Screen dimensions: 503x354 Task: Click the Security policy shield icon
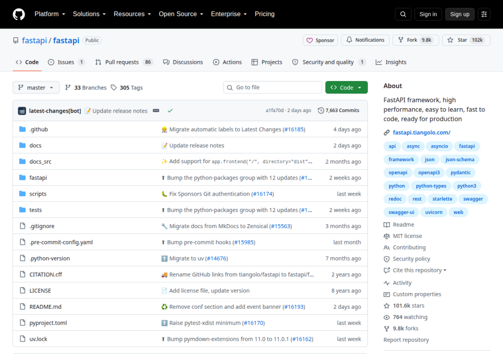(x=387, y=259)
